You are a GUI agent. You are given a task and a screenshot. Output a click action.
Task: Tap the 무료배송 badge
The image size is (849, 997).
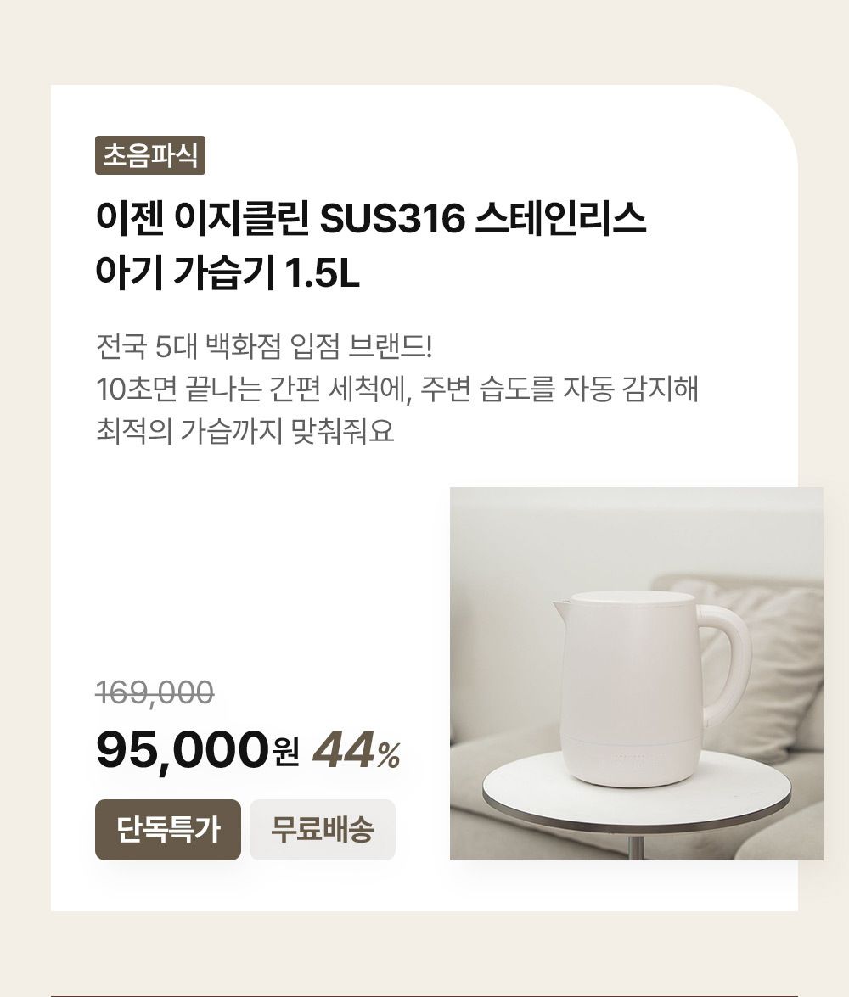coord(322,829)
